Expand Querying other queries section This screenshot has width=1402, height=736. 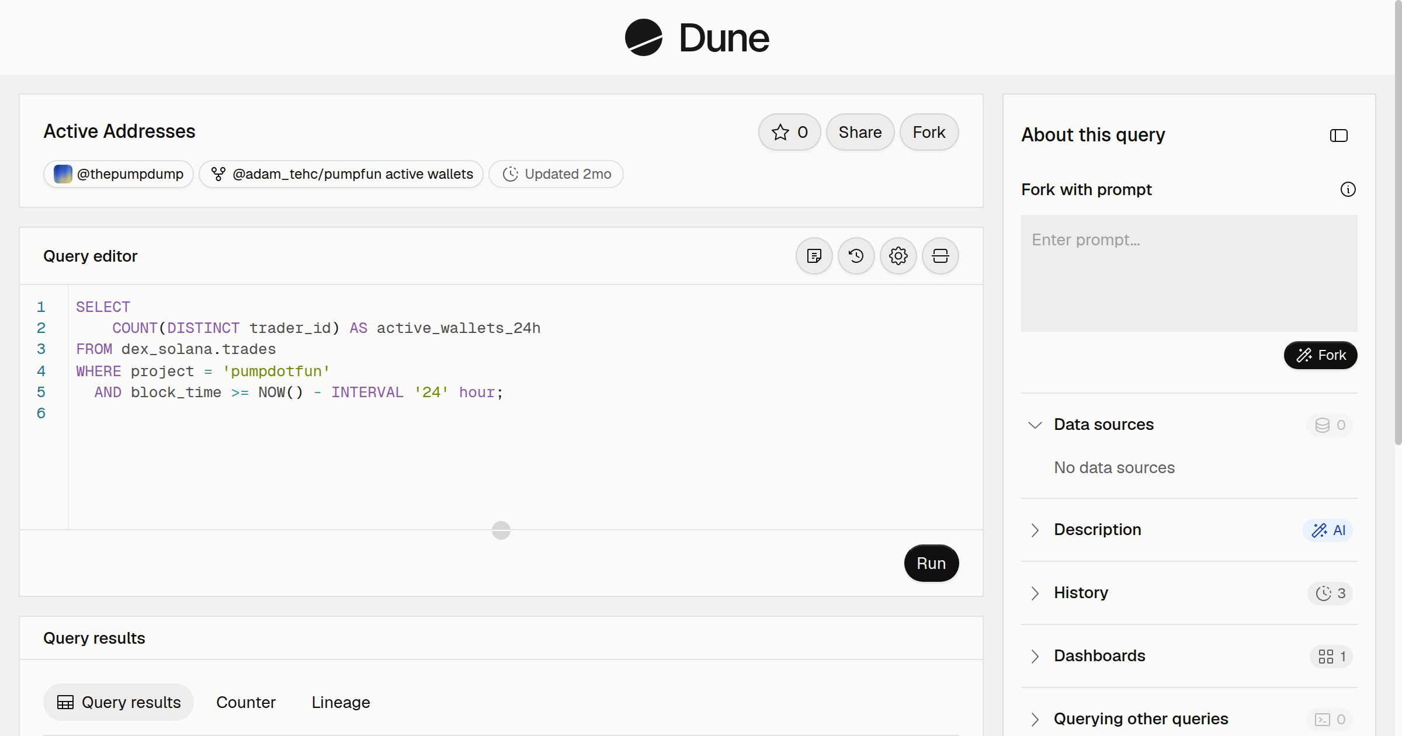pyautogui.click(x=1035, y=719)
